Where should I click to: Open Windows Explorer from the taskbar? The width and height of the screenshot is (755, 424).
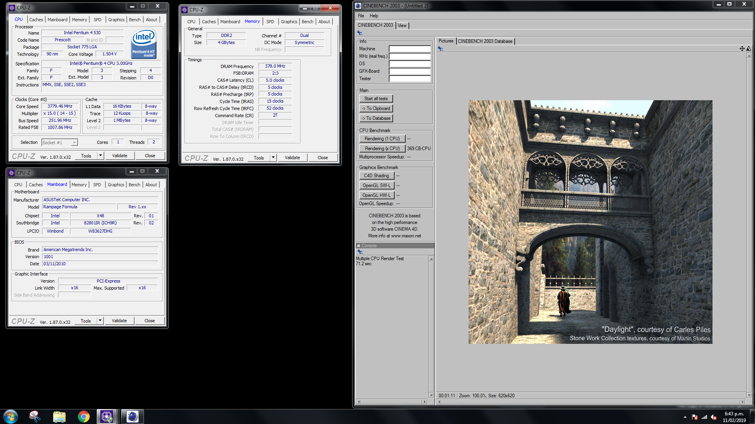(x=59, y=416)
